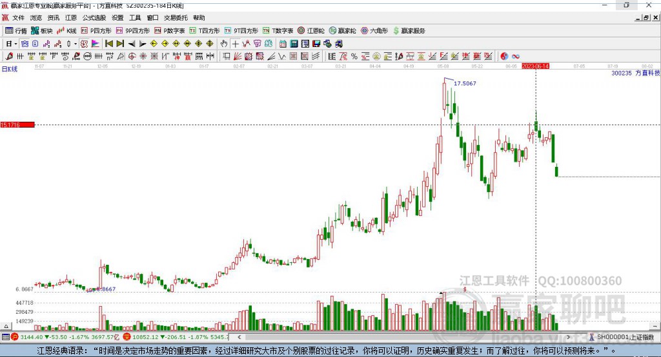Image resolution: width=661 pixels, height=357 pixels.
Task: Jump to first bar icon
Action: 108,44
